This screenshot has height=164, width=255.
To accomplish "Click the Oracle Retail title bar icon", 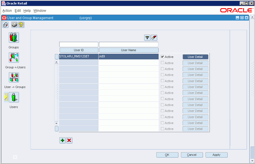I will pyautogui.click(x=4, y=3).
